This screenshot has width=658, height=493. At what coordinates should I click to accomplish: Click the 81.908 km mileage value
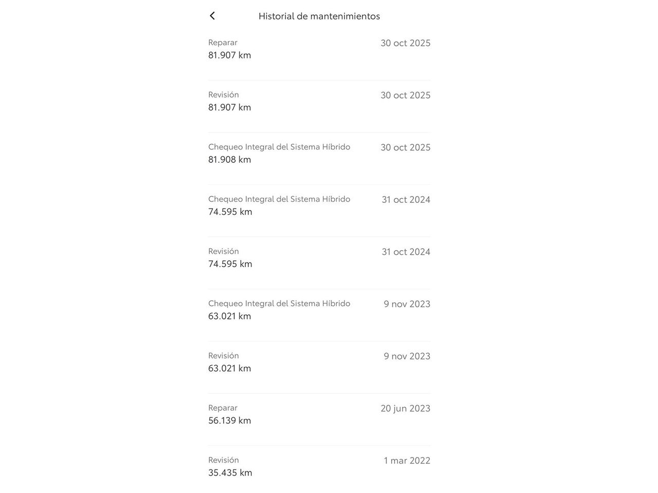click(x=230, y=160)
